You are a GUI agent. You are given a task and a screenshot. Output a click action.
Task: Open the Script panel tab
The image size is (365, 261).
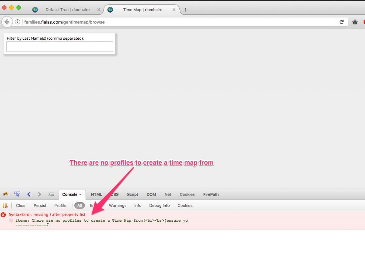tap(133, 194)
